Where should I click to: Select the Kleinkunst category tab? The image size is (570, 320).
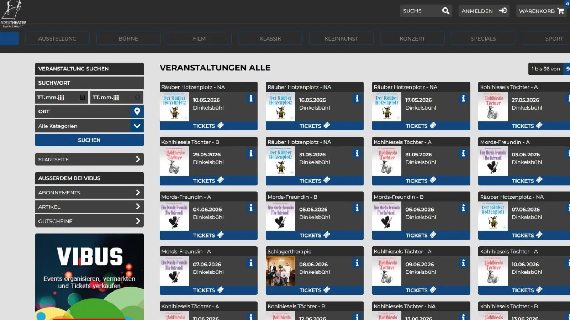click(341, 38)
